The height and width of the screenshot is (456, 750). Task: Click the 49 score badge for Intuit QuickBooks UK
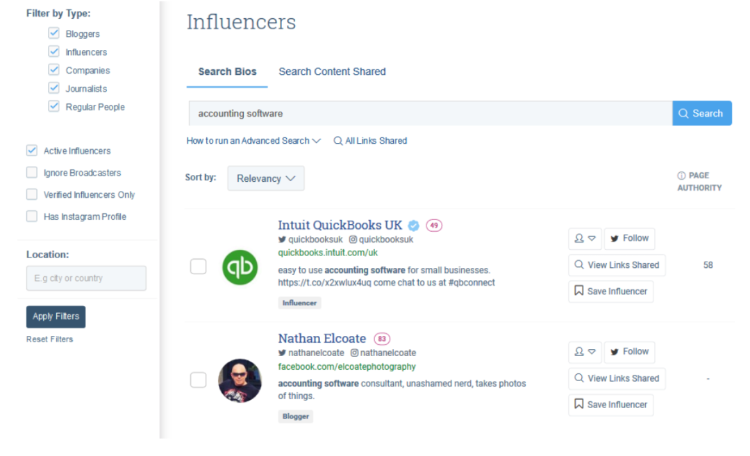[x=434, y=226]
